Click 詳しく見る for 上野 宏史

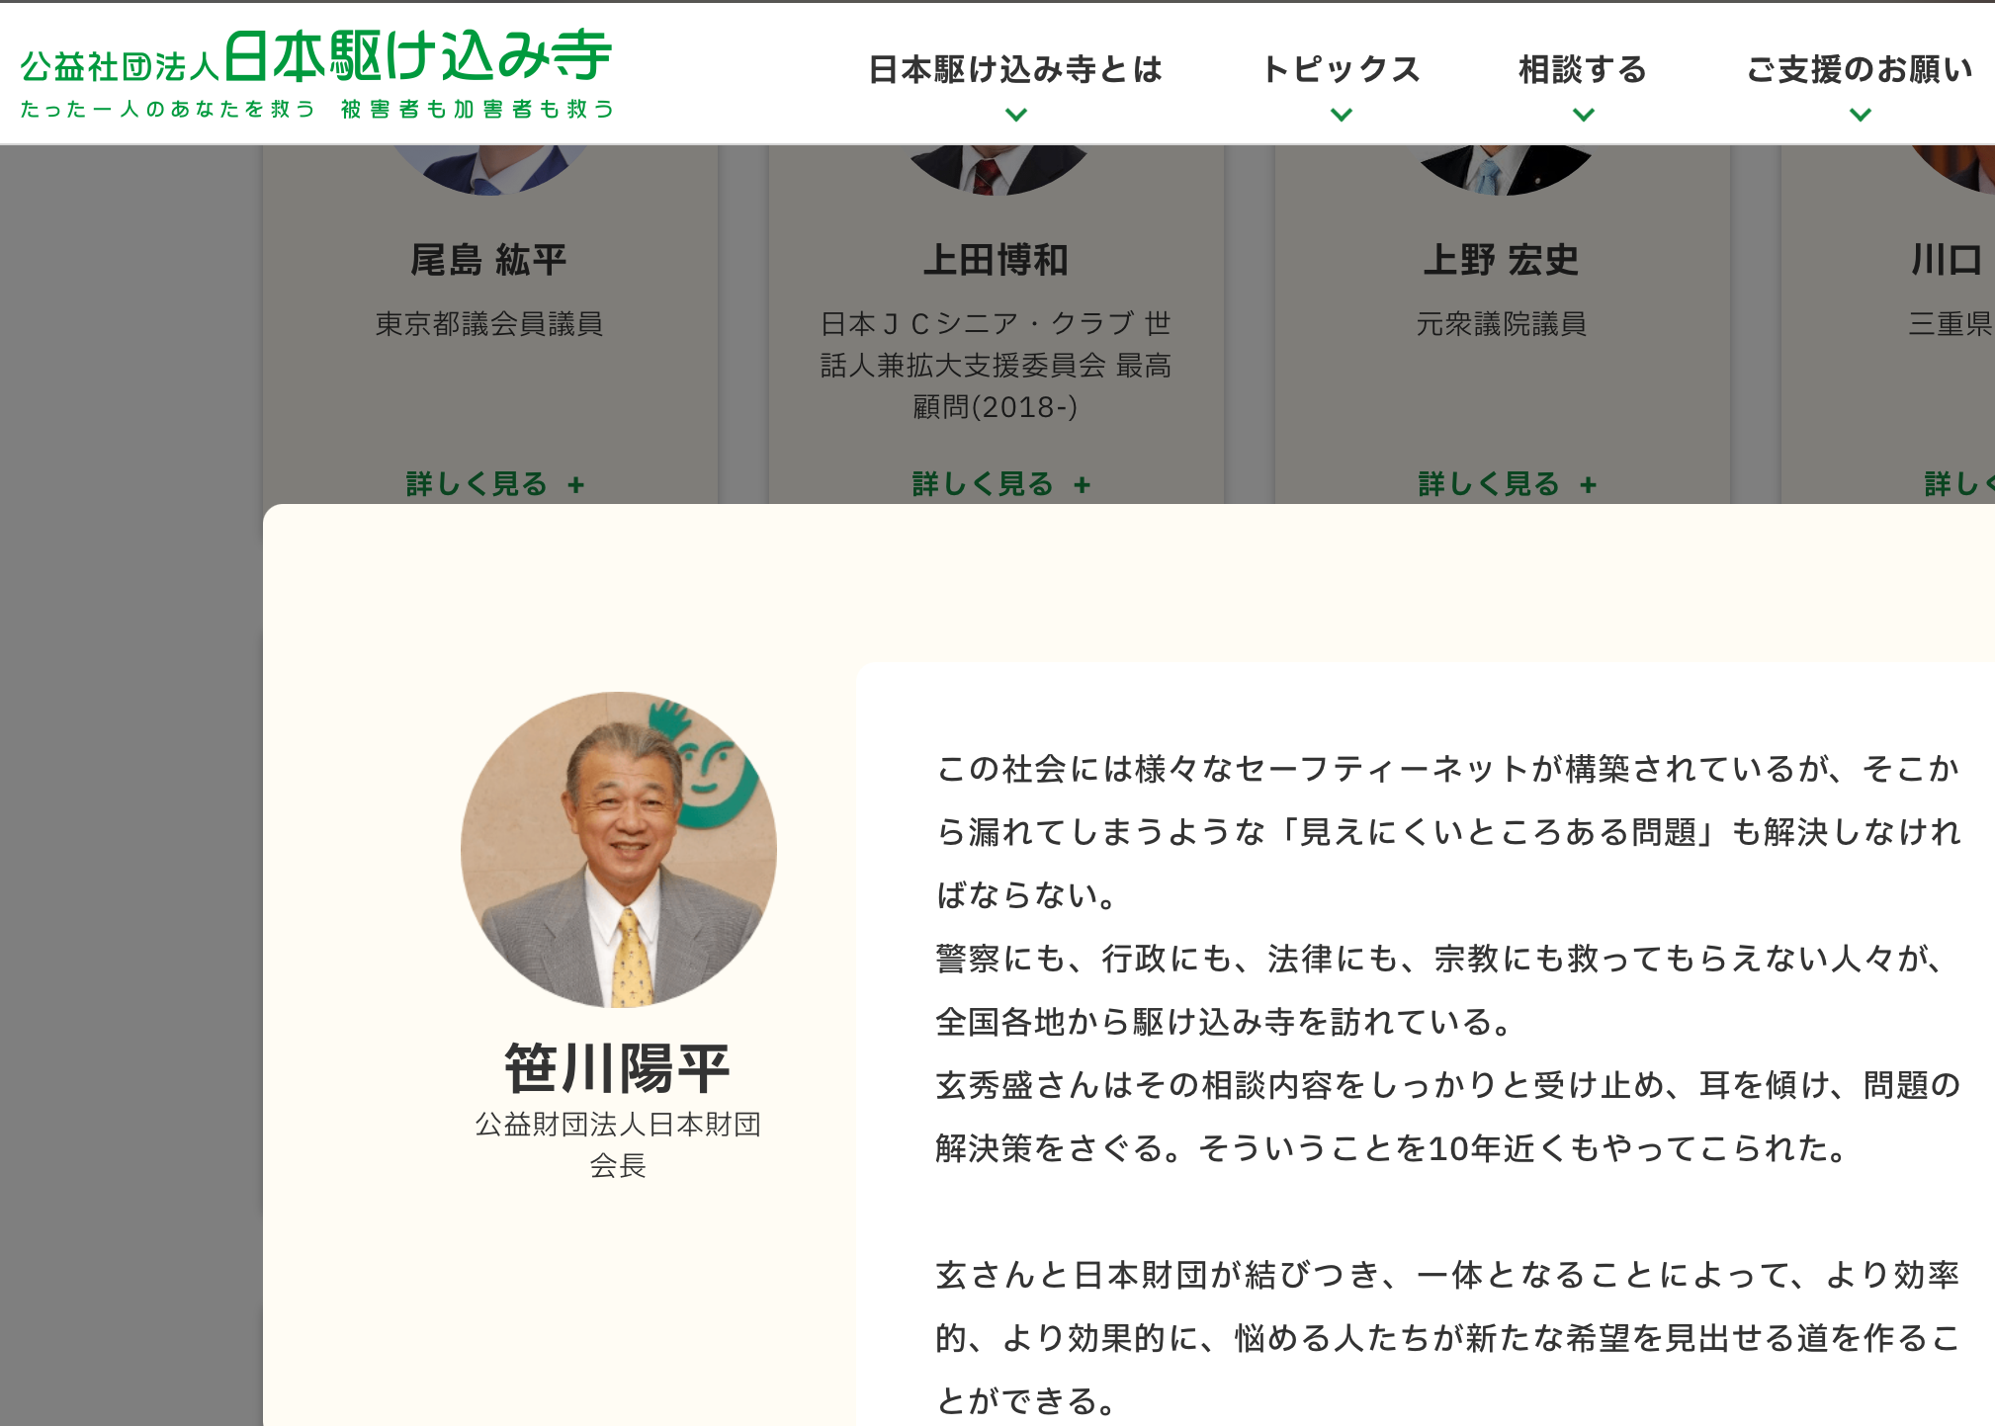(x=1508, y=483)
